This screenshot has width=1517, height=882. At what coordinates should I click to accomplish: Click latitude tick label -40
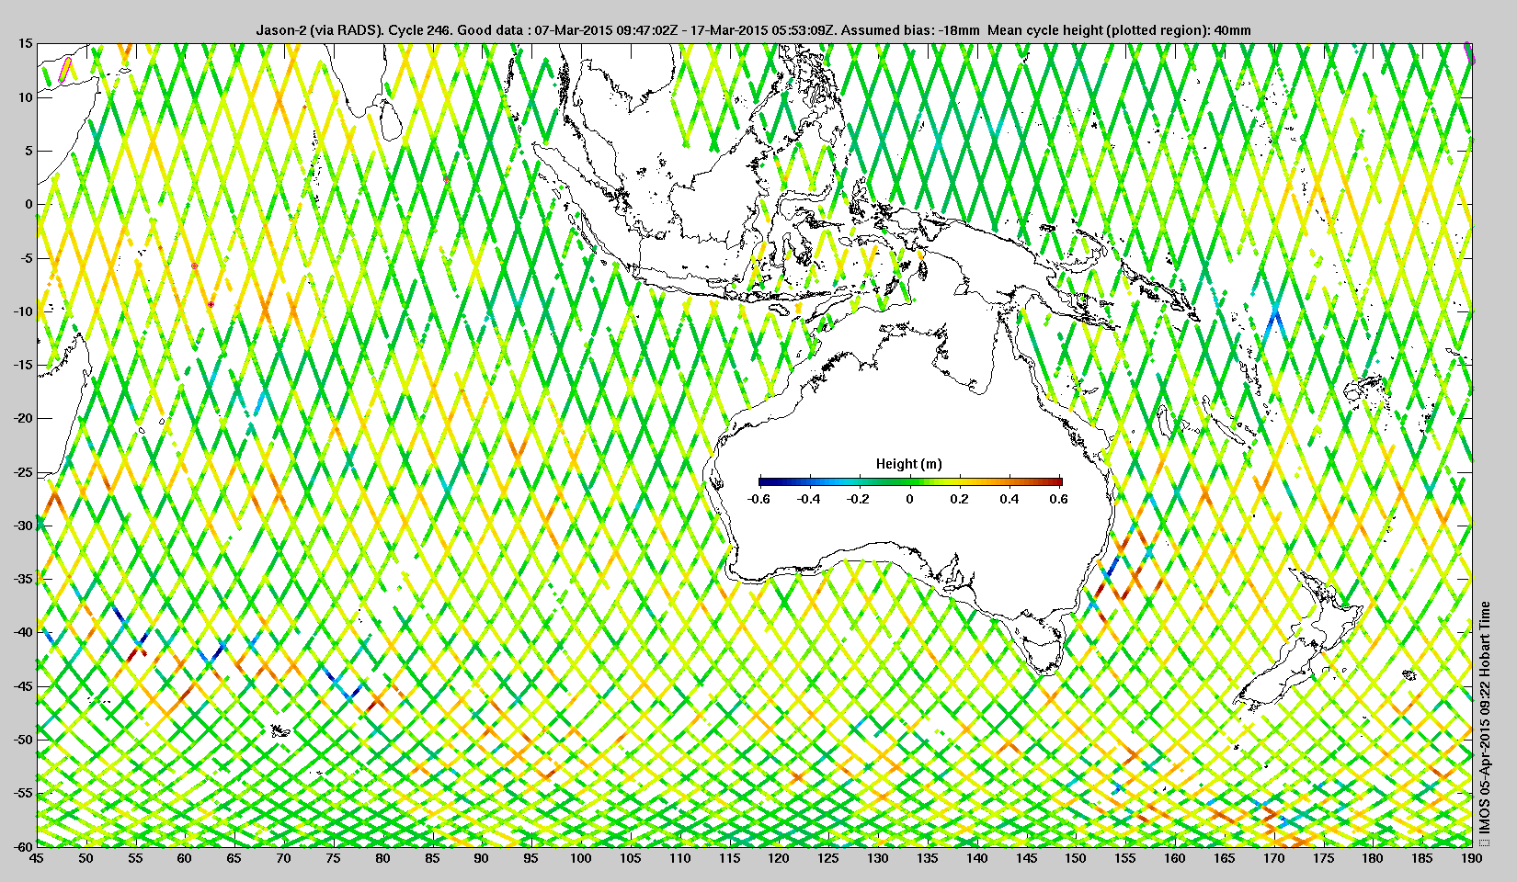tap(23, 632)
